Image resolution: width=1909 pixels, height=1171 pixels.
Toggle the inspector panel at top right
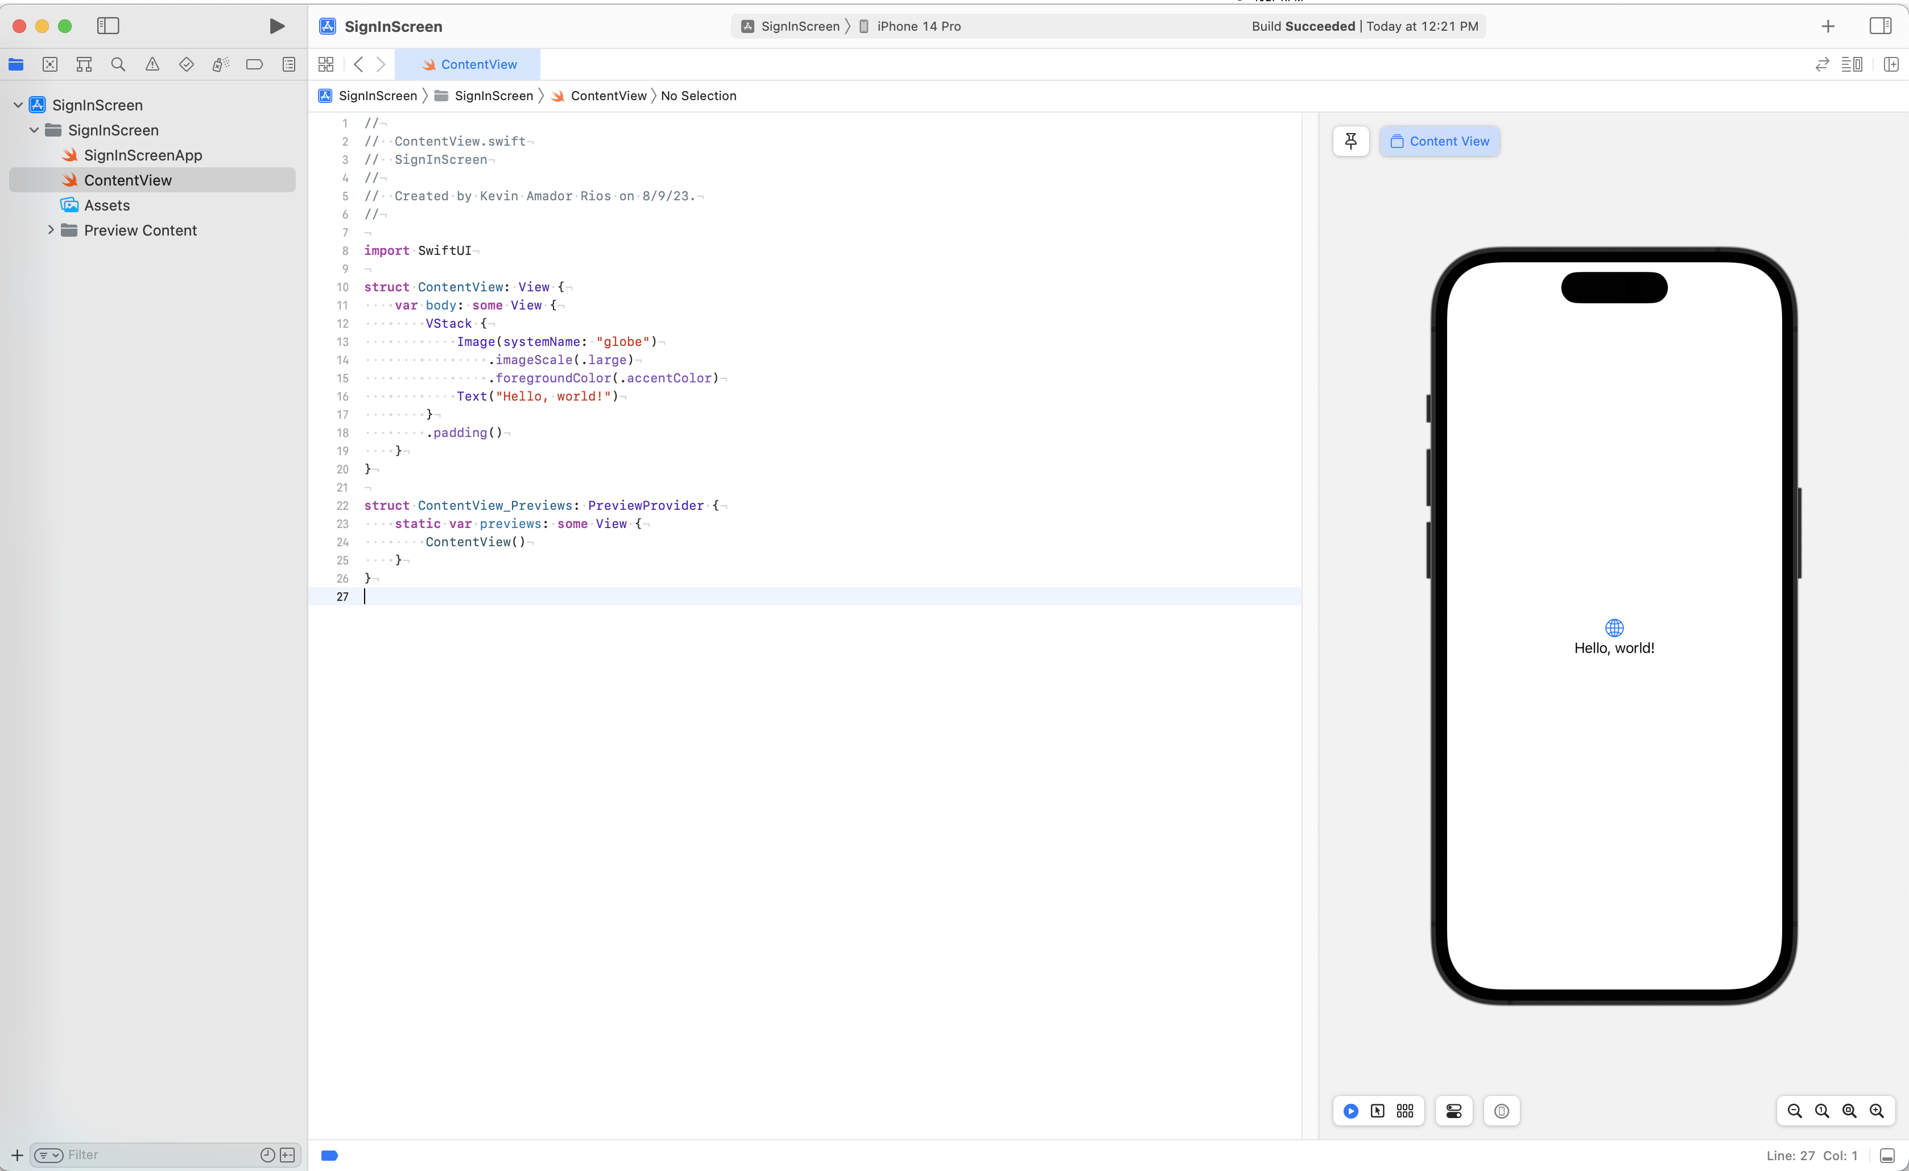pos(1881,26)
